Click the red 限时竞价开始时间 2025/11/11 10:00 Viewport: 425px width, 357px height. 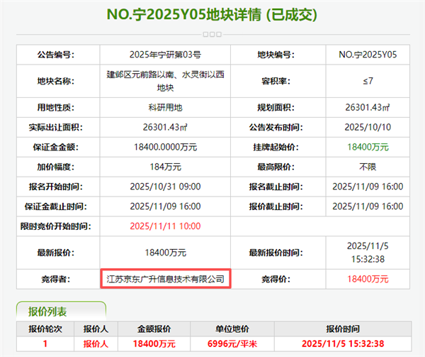(165, 226)
